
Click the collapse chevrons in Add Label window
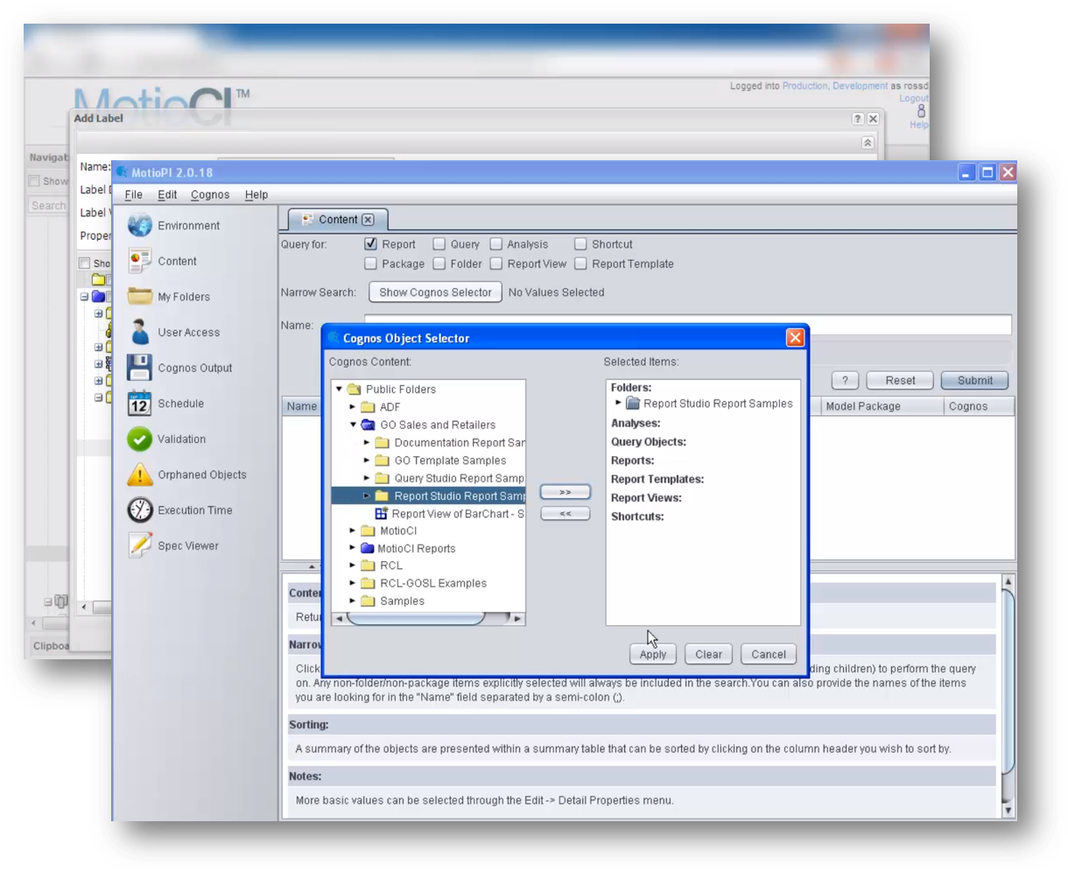point(868,143)
